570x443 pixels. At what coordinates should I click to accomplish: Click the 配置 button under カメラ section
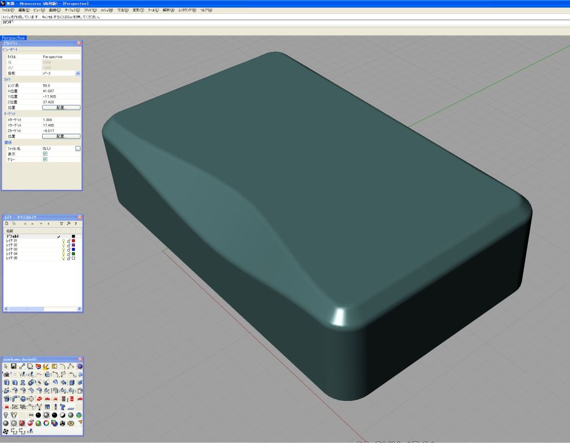[x=61, y=107]
